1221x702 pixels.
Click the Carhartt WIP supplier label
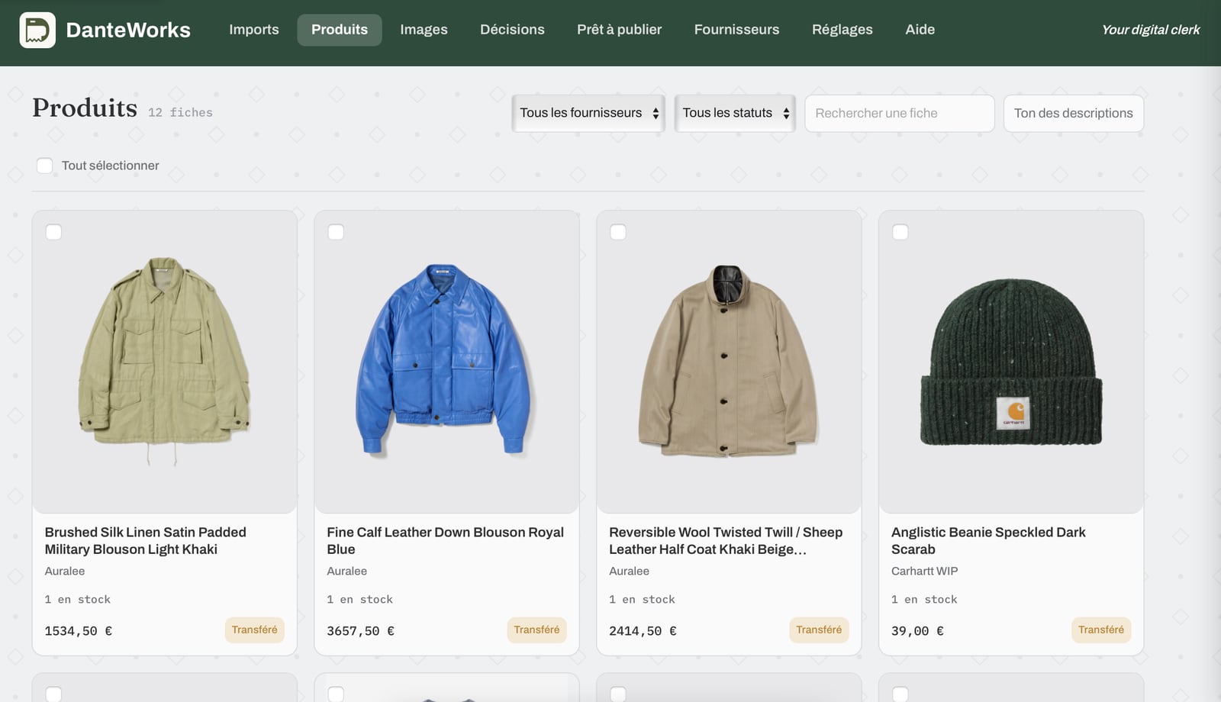pos(924,571)
